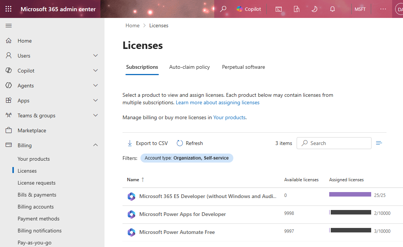The width and height of the screenshot is (403, 247).
Task: Switch to dark mode moon icon
Action: 314,9
